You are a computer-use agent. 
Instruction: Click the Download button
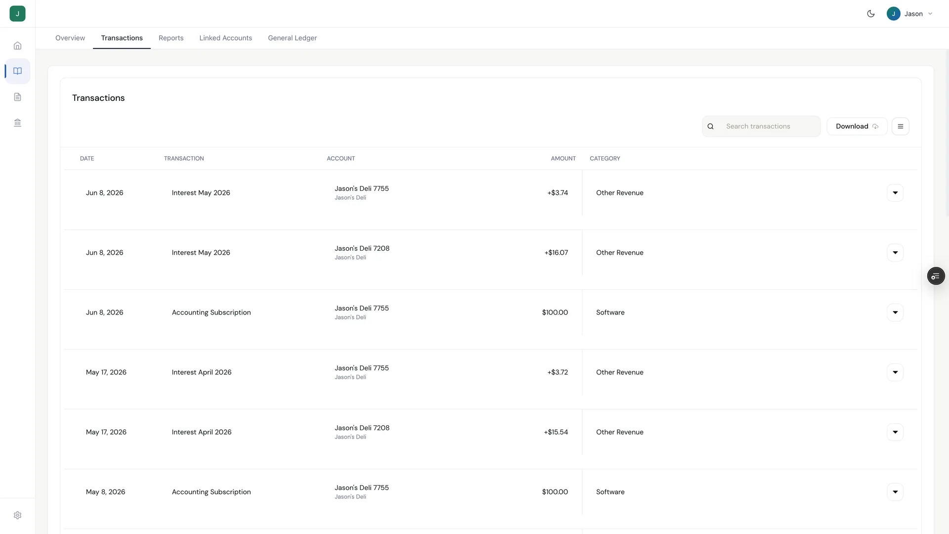click(857, 127)
